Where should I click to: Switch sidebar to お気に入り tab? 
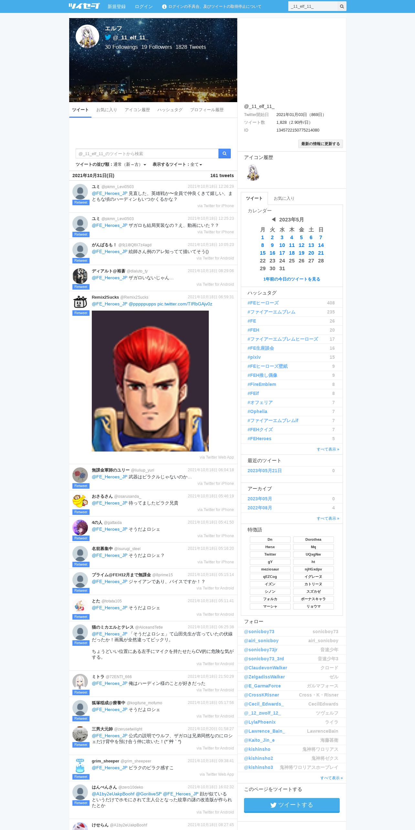coord(284,198)
